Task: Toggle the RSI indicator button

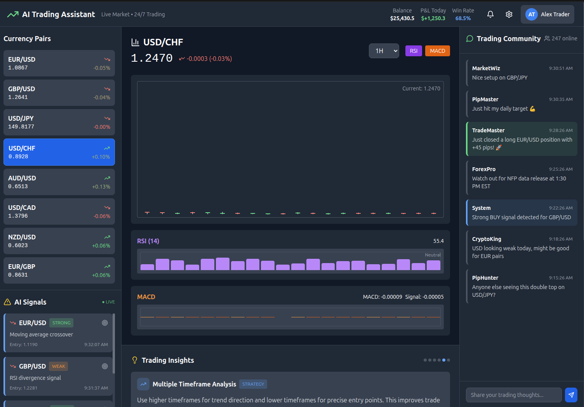Action: tap(414, 51)
